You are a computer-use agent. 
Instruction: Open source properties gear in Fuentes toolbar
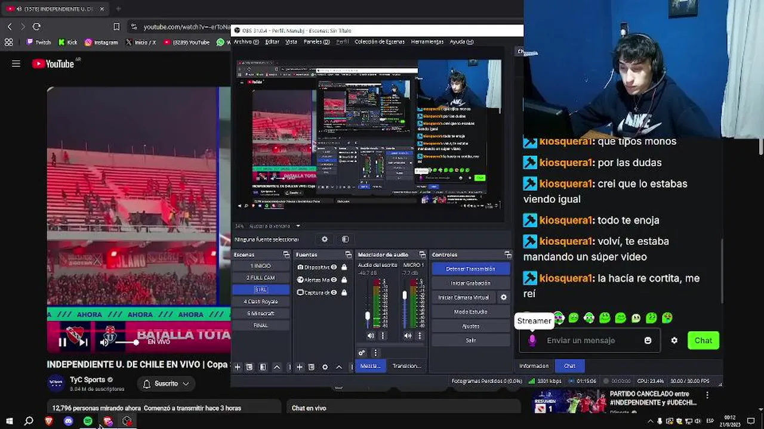(325, 367)
